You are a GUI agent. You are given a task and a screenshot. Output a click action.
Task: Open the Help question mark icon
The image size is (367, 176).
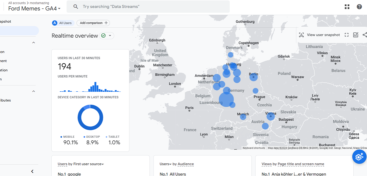point(359,7)
